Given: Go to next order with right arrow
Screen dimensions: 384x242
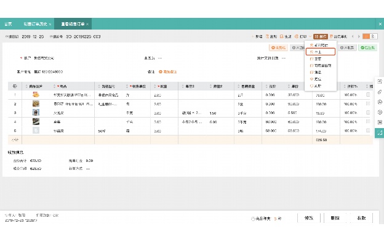Looking at the screenshot, I should click(359, 36).
